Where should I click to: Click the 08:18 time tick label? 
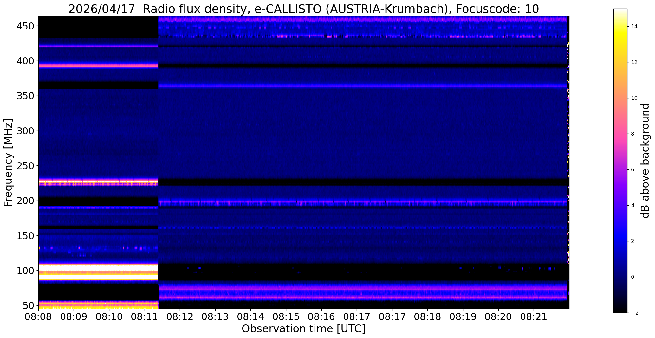(x=428, y=317)
